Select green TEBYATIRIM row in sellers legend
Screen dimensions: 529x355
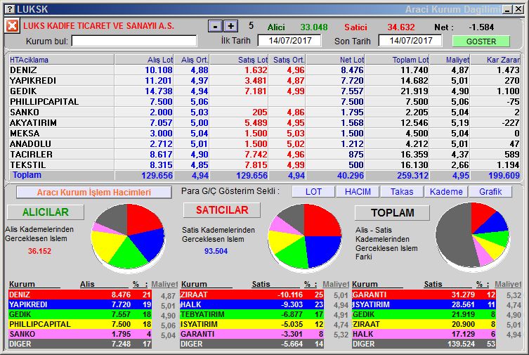pyautogui.click(x=252, y=314)
